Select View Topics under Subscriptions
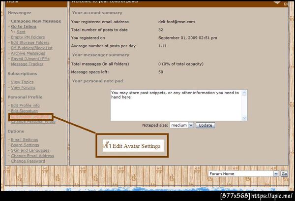The image size is (295, 201). (x=22, y=82)
